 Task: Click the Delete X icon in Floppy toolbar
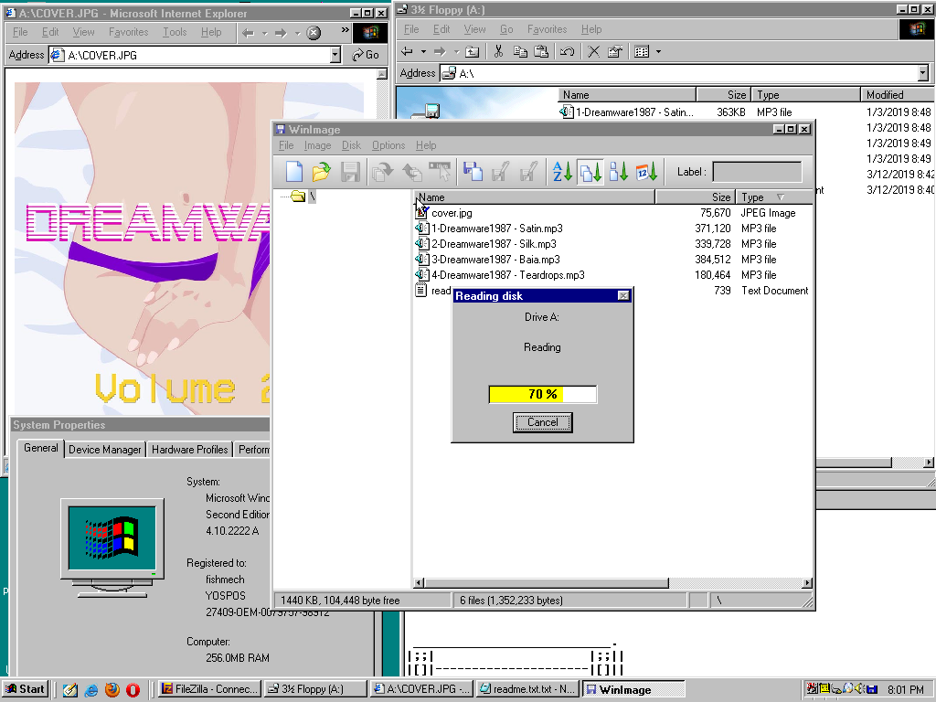click(593, 52)
